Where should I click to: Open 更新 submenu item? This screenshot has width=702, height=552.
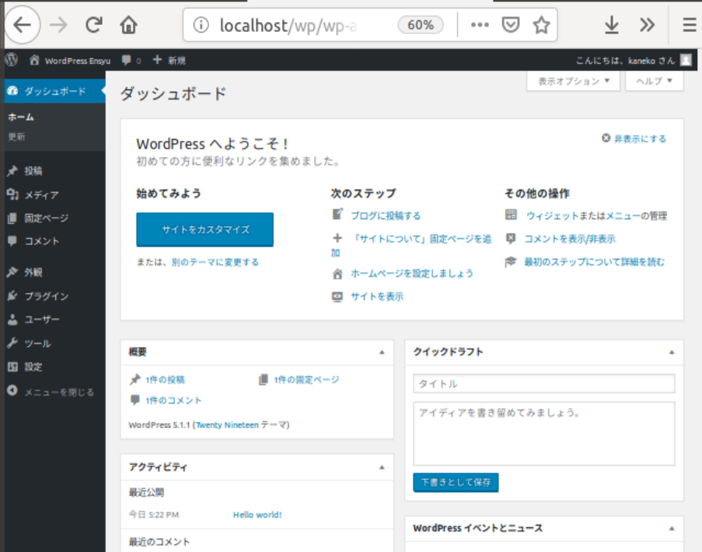click(x=16, y=137)
